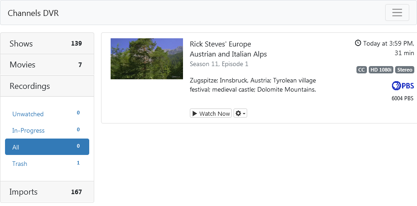The image size is (417, 206).
Task: Click the Channels DVR brand link
Action: (33, 13)
